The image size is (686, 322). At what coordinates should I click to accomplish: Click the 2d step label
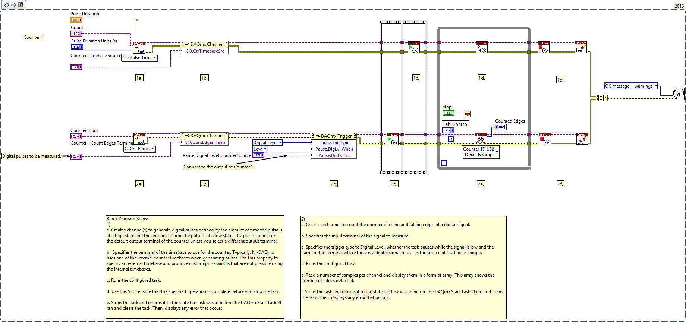click(394, 184)
